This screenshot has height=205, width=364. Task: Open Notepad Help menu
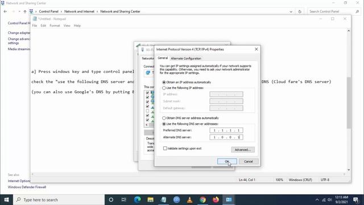(x=77, y=26)
